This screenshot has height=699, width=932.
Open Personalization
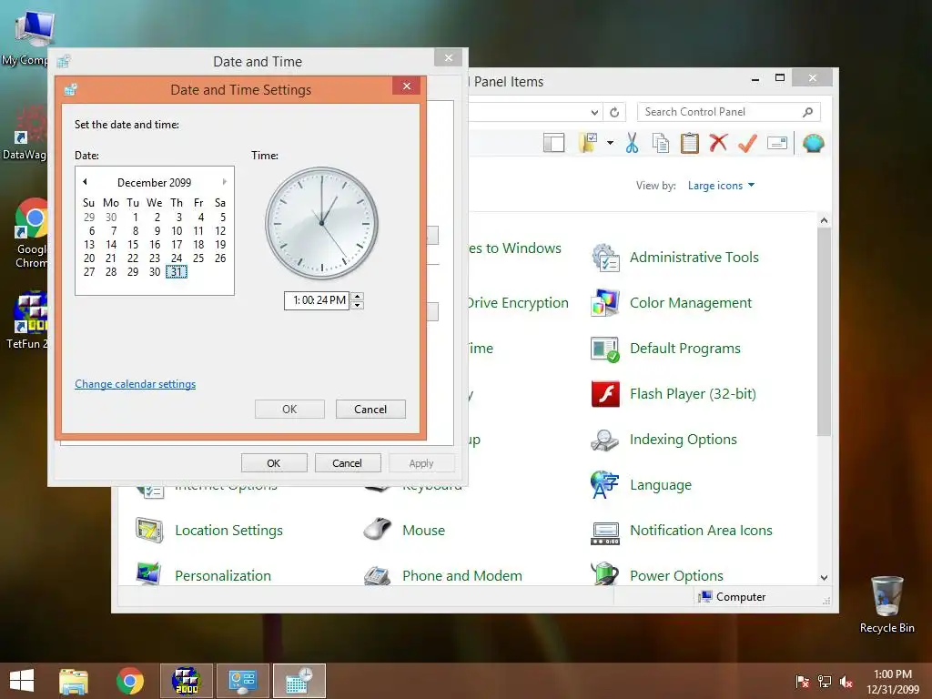203,574
